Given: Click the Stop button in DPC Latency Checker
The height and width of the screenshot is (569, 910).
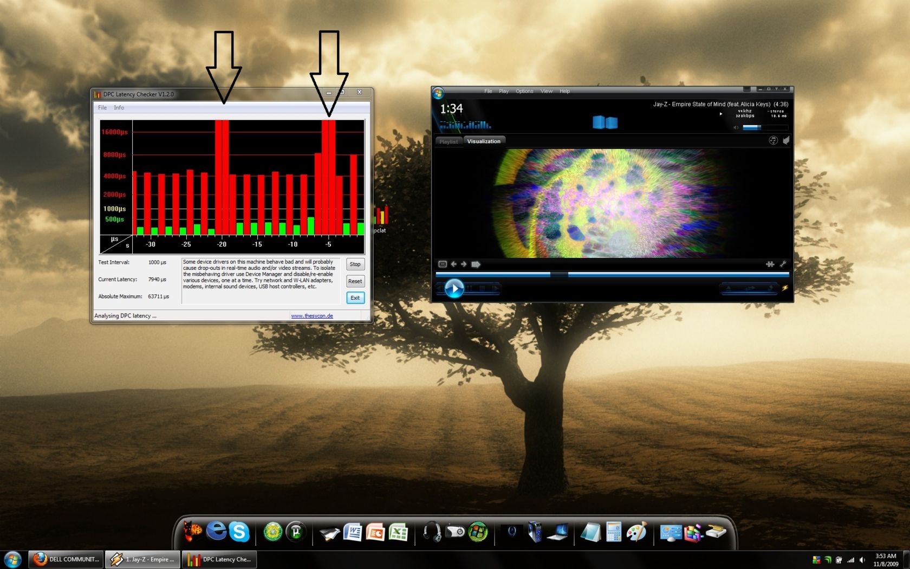Looking at the screenshot, I should (355, 264).
